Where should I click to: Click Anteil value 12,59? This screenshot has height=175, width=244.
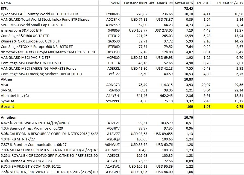click(183, 36)
